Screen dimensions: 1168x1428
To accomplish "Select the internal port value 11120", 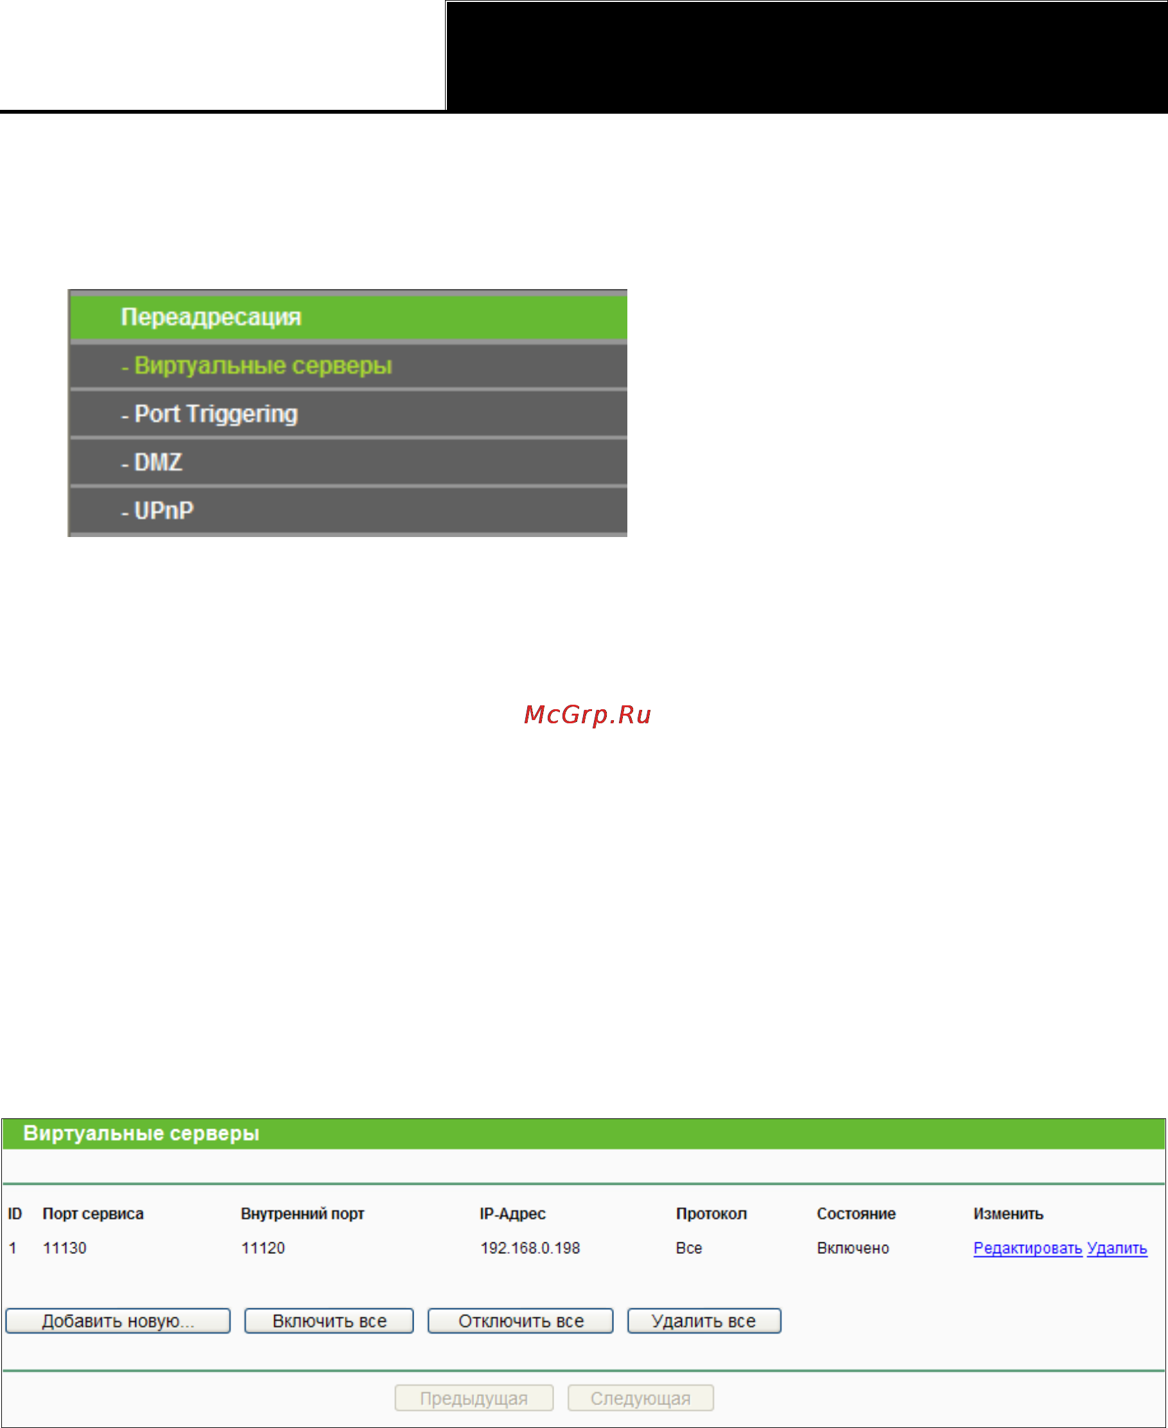I will pos(263,1248).
